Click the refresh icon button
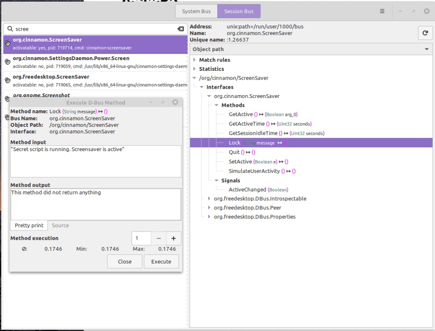 point(425,33)
